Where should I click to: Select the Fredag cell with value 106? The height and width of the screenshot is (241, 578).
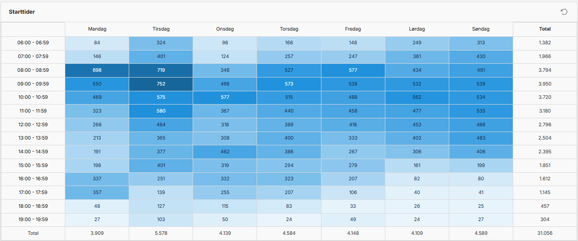(353, 192)
